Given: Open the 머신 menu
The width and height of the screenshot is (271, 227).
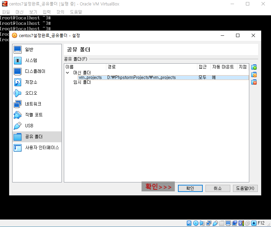Looking at the screenshot, I should (20, 12).
